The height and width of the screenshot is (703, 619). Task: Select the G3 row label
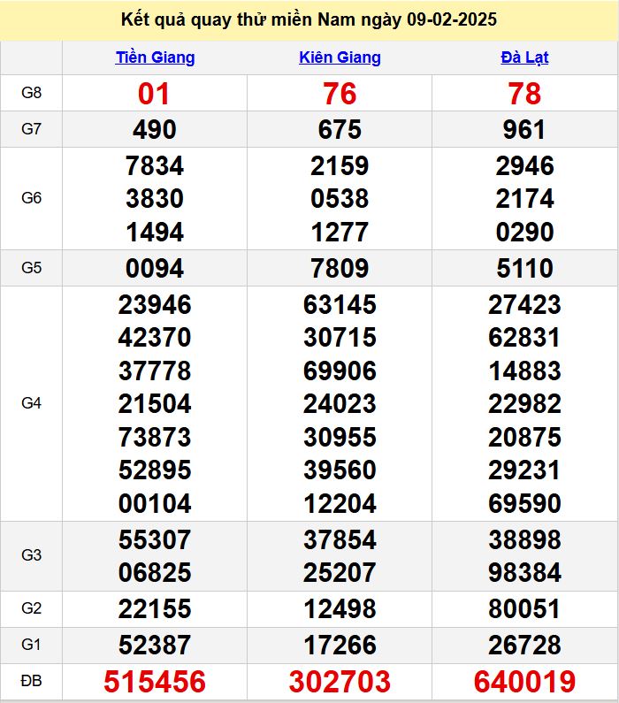click(x=31, y=555)
